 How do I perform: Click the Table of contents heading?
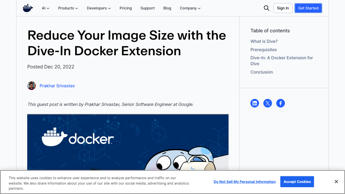tap(270, 31)
